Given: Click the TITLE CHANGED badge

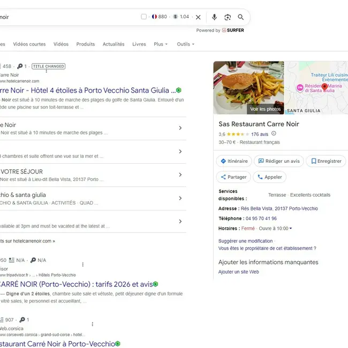Looking at the screenshot, I should click(x=48, y=66).
